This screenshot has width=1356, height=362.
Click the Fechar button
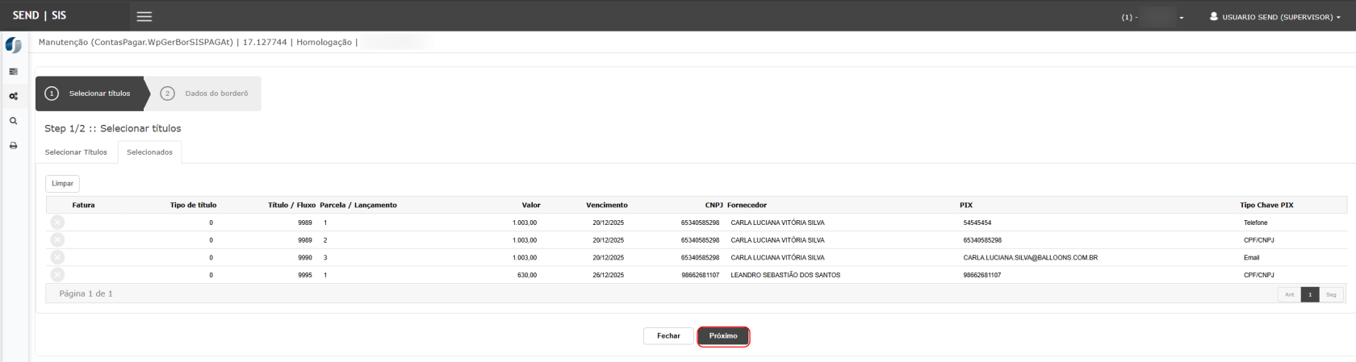click(x=668, y=336)
